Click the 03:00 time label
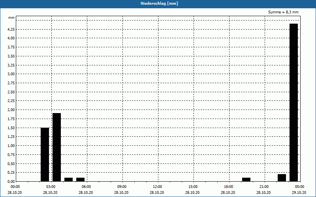This screenshot has width=316, height=197. point(51,187)
